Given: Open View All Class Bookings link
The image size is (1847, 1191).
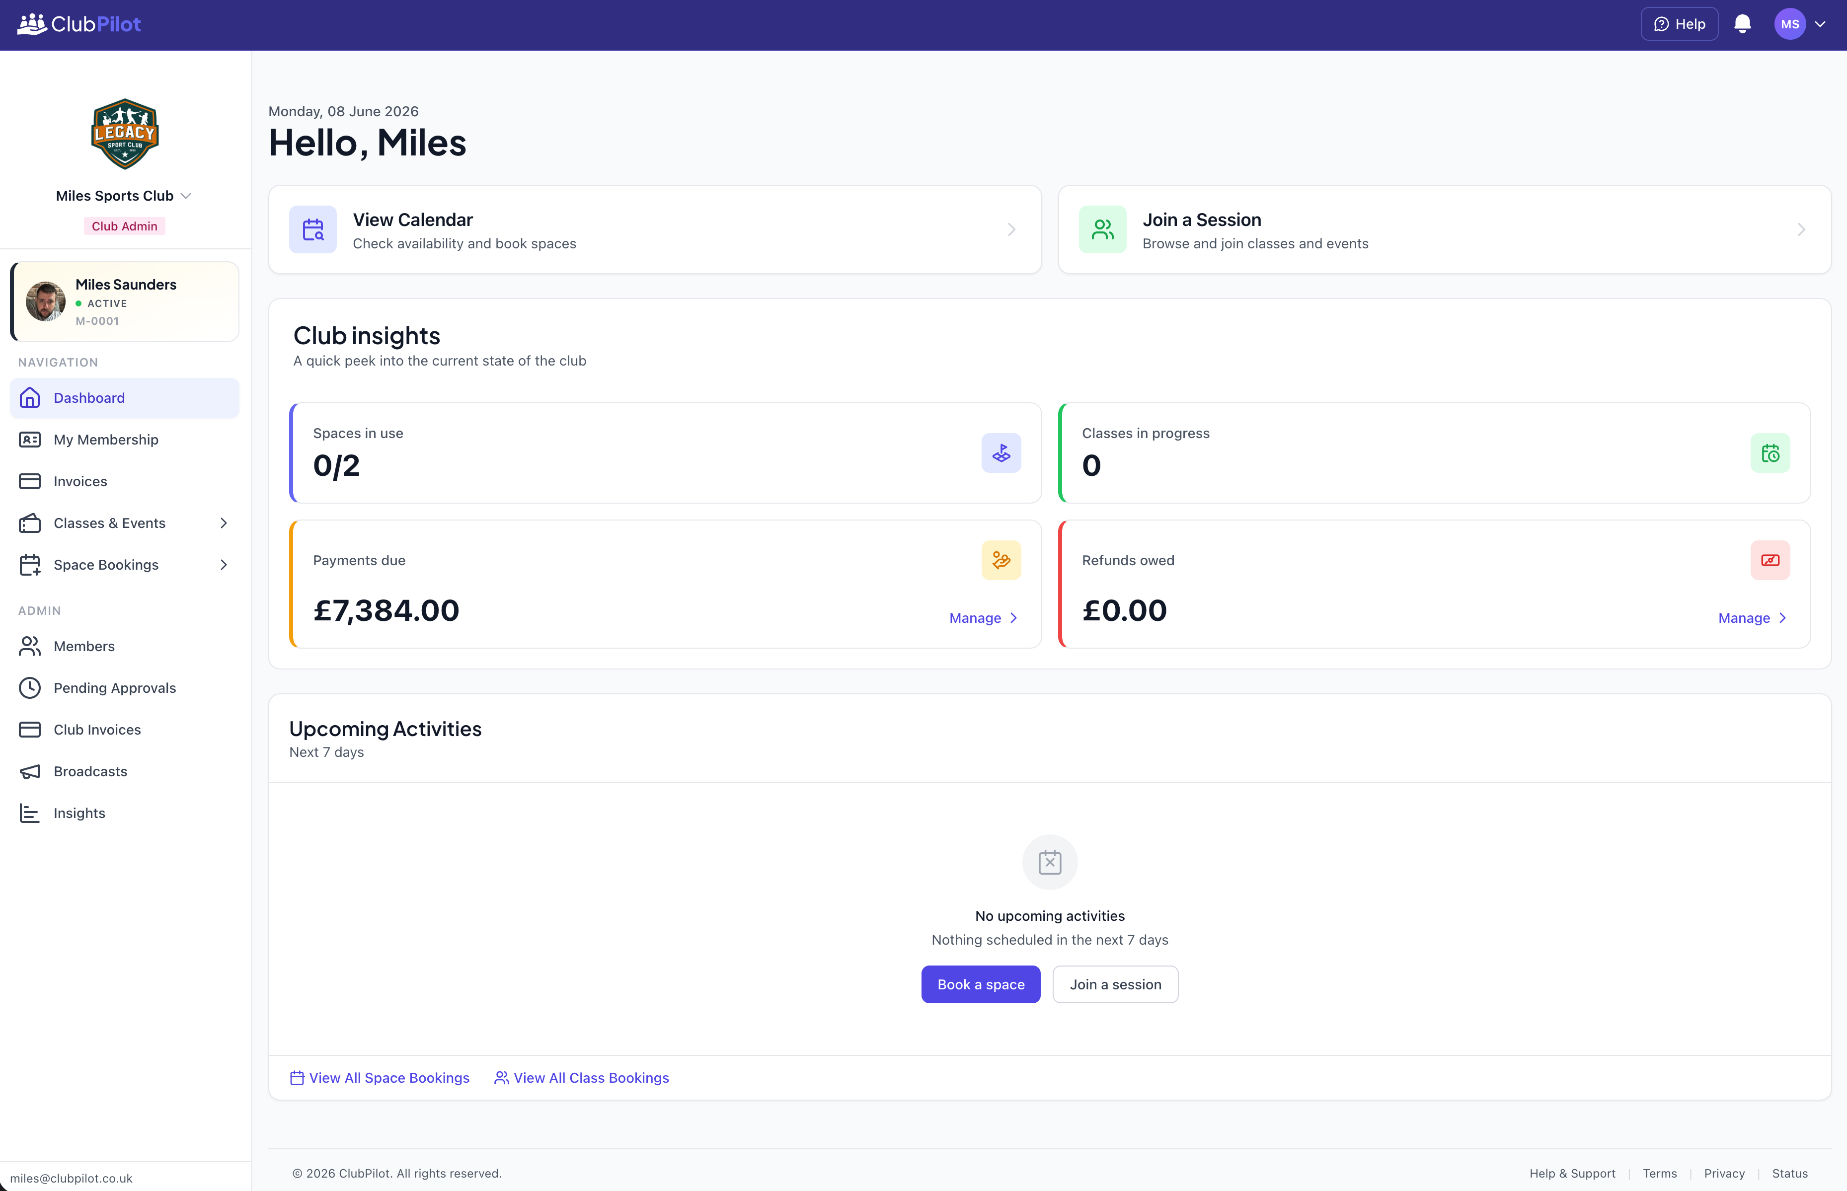Looking at the screenshot, I should [581, 1077].
